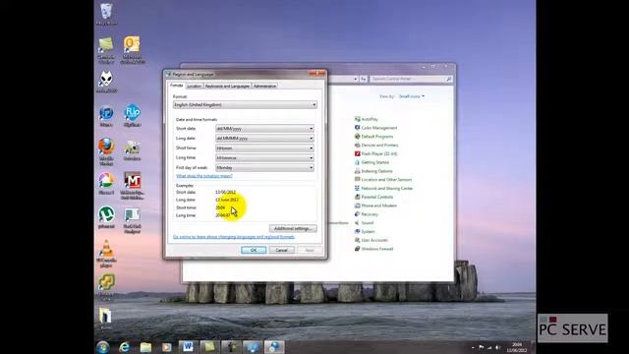Open Windows Media Player on the taskbar
This screenshot has width=629, height=354.
coord(166,347)
